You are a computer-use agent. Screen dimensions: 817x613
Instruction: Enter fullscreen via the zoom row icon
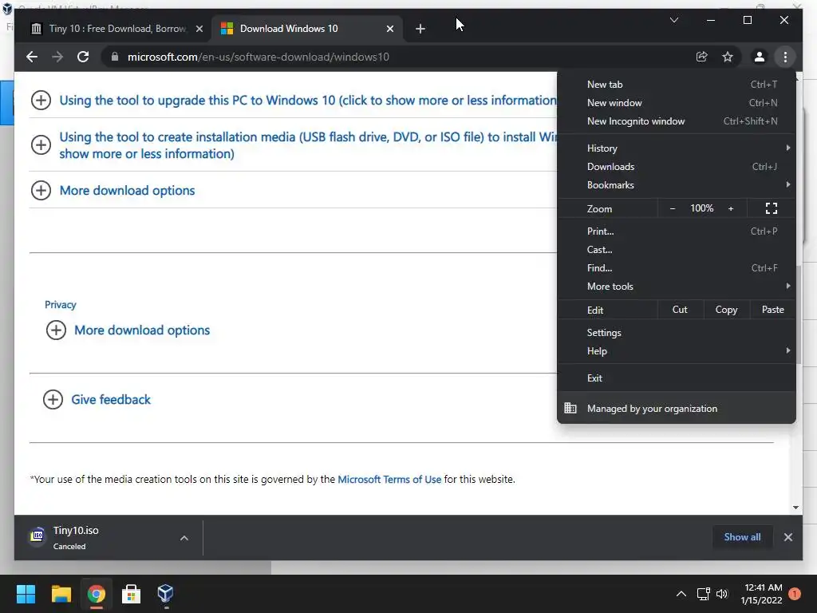click(x=772, y=208)
